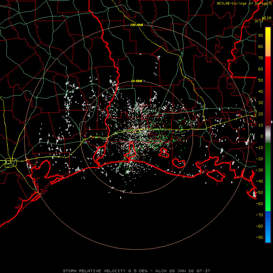Click the 60 value on the velocity scale
Screen dimensions: 273x273
point(261,69)
